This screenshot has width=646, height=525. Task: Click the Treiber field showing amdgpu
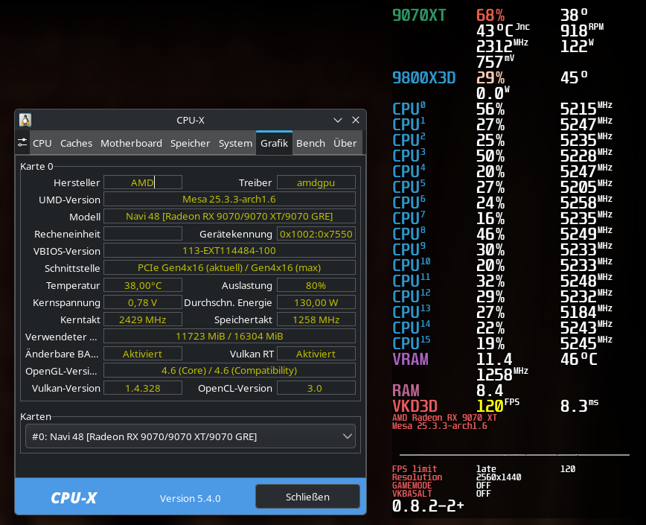[x=316, y=182]
